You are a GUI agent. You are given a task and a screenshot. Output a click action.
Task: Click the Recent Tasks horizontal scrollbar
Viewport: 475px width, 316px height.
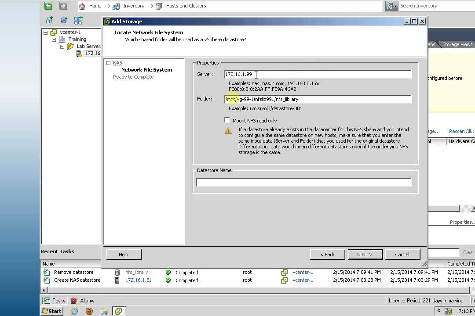click(258, 290)
